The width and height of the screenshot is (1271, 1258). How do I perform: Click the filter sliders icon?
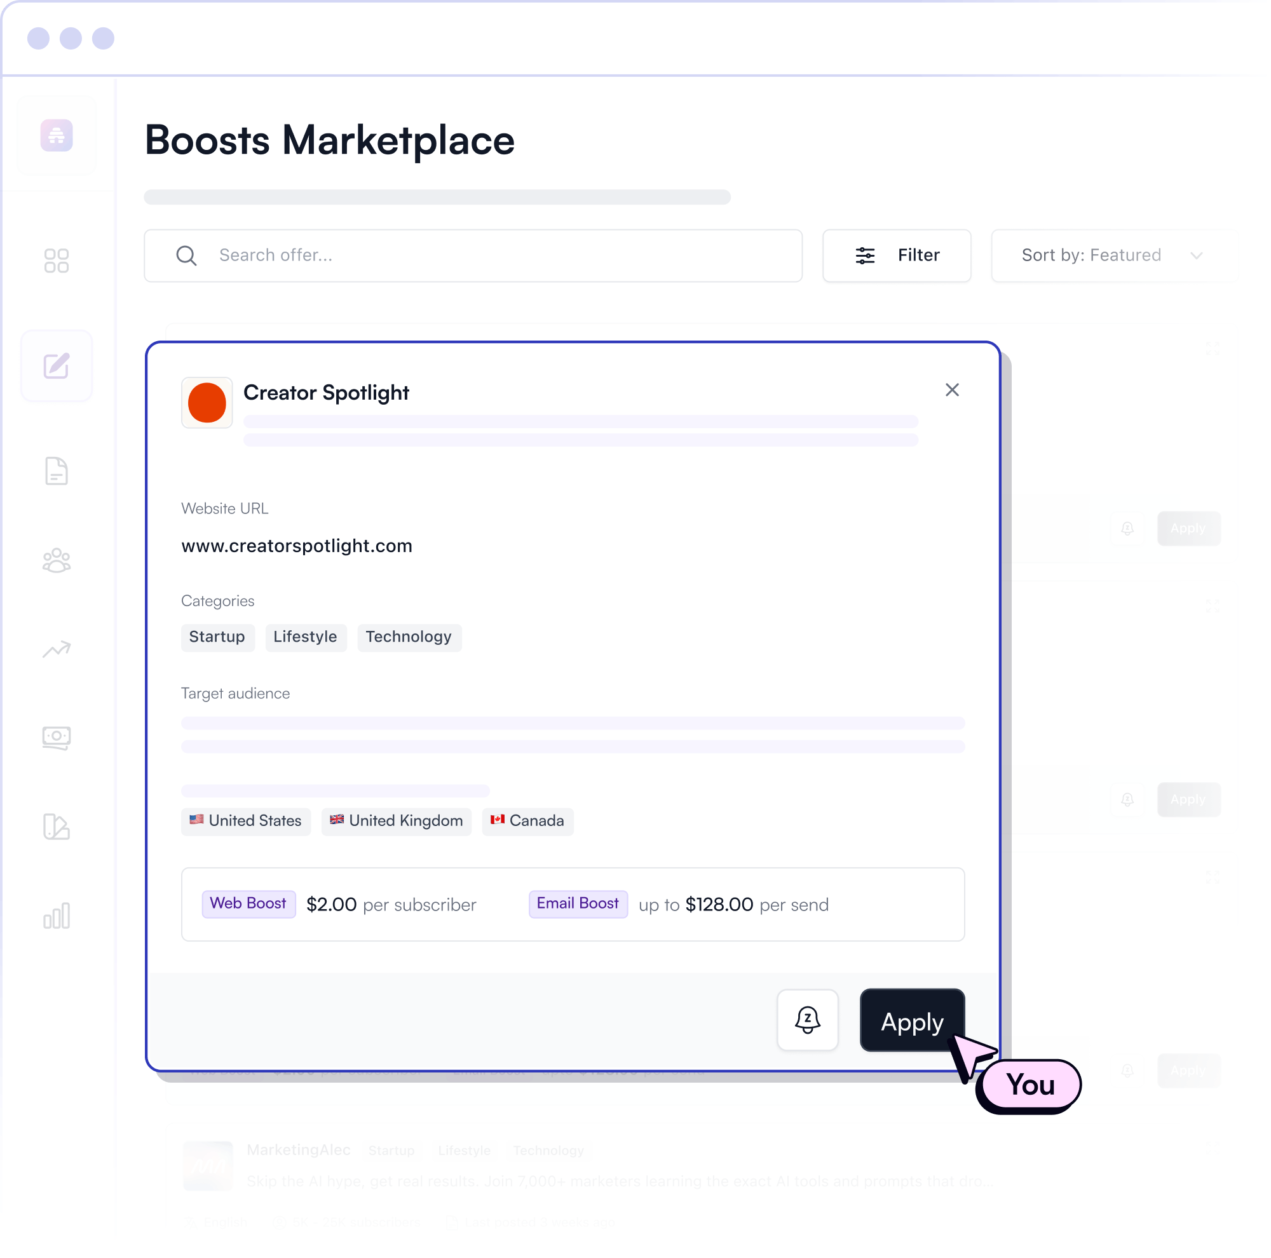[x=866, y=256]
